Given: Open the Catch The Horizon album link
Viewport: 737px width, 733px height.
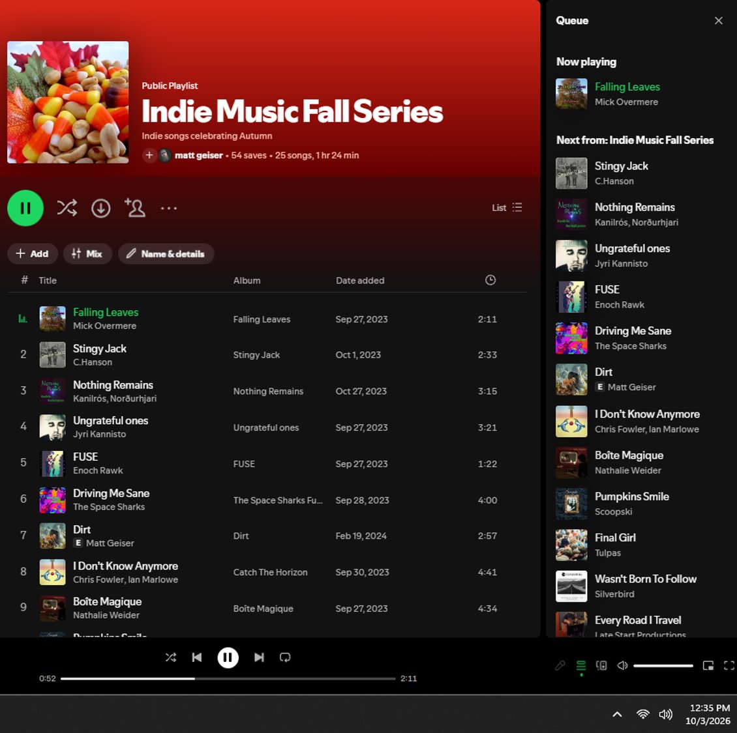Looking at the screenshot, I should pos(270,572).
